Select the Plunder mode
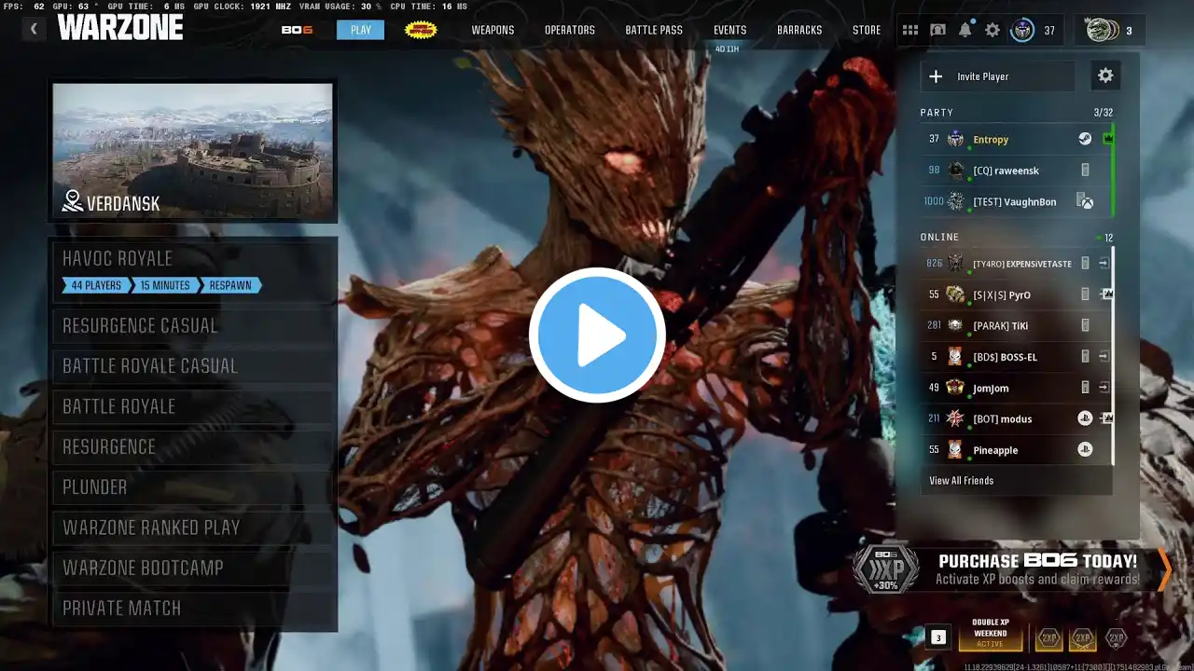The image size is (1194, 671). 194,486
